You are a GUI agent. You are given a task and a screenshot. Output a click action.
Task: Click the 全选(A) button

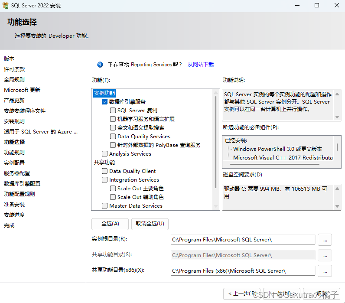click(x=110, y=224)
